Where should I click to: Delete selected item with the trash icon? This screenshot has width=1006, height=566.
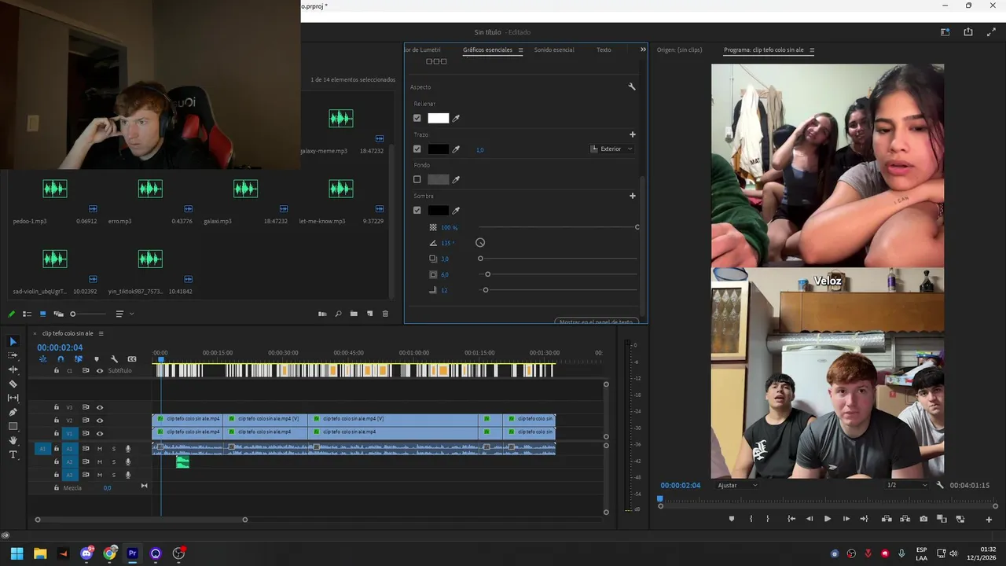click(385, 314)
